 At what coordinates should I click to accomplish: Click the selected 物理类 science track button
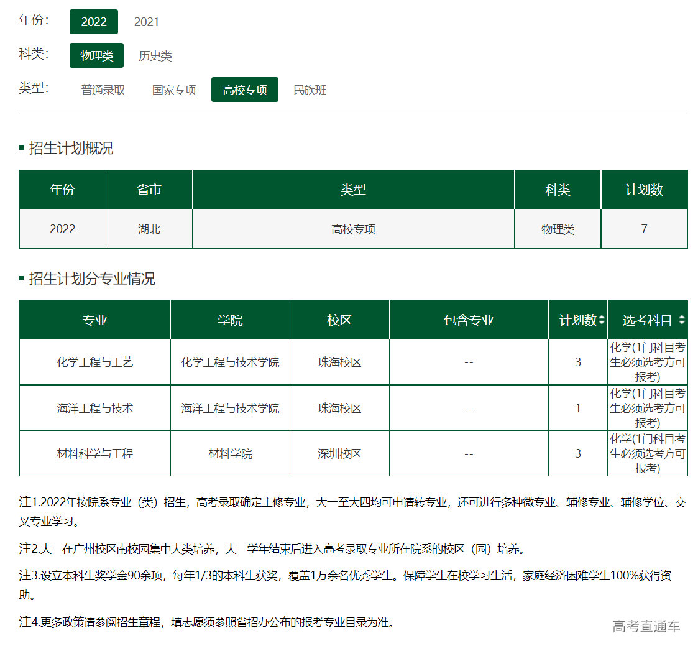click(x=96, y=55)
